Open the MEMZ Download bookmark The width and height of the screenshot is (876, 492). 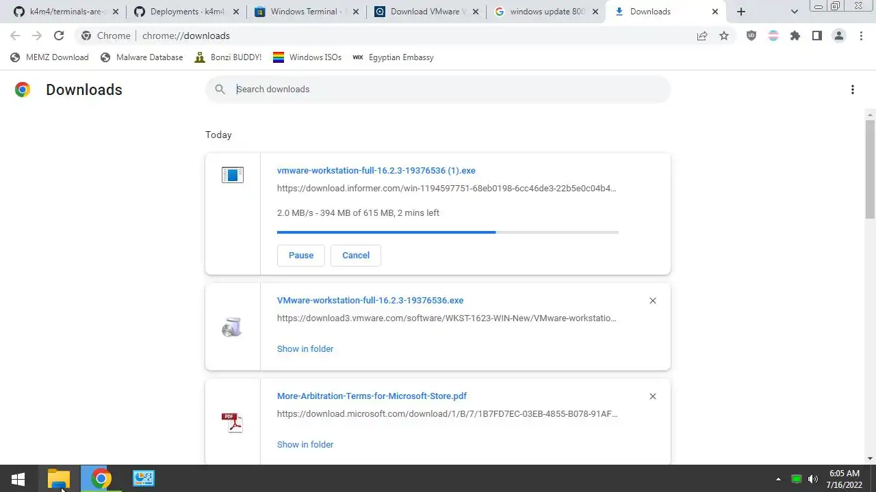(x=49, y=57)
